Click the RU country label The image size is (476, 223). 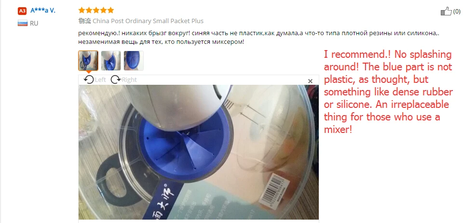pos(34,23)
